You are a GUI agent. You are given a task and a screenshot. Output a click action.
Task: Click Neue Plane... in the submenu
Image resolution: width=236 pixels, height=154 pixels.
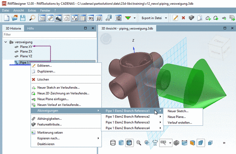tap(183, 117)
